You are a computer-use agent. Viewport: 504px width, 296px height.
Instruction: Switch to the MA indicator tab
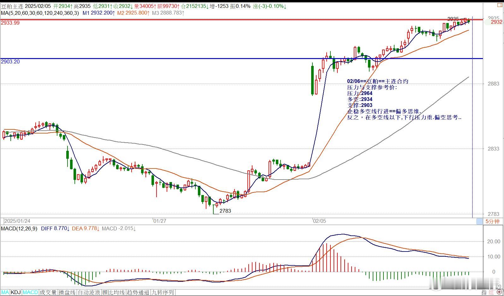(5, 293)
